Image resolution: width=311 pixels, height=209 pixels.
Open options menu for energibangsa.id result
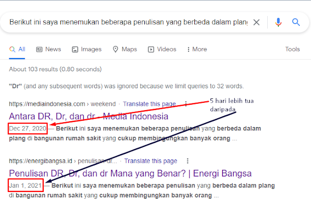tap(188, 161)
